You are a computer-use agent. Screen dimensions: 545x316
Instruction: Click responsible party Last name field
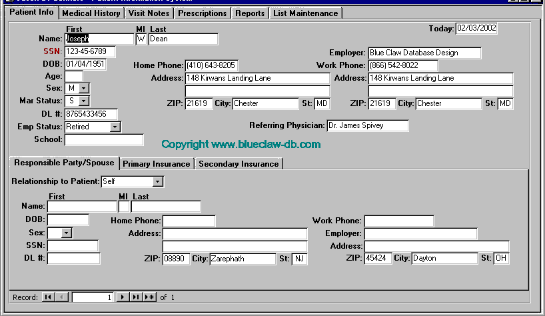coord(166,207)
